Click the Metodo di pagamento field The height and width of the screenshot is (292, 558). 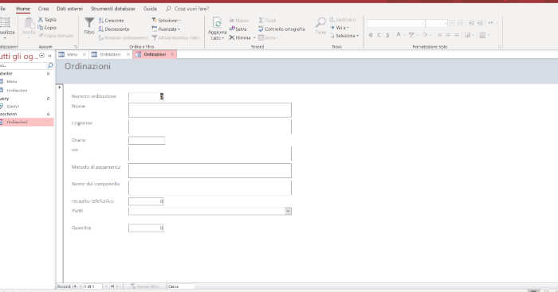point(210,171)
